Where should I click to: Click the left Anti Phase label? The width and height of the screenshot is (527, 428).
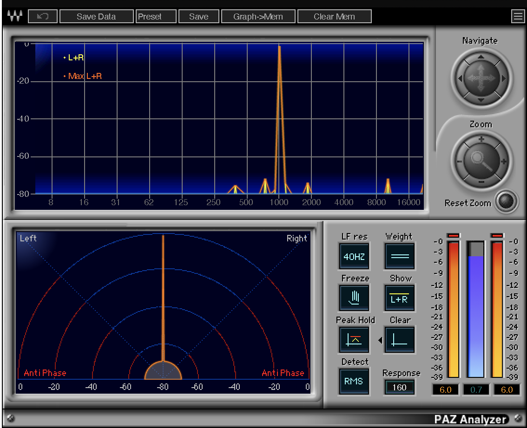point(45,373)
